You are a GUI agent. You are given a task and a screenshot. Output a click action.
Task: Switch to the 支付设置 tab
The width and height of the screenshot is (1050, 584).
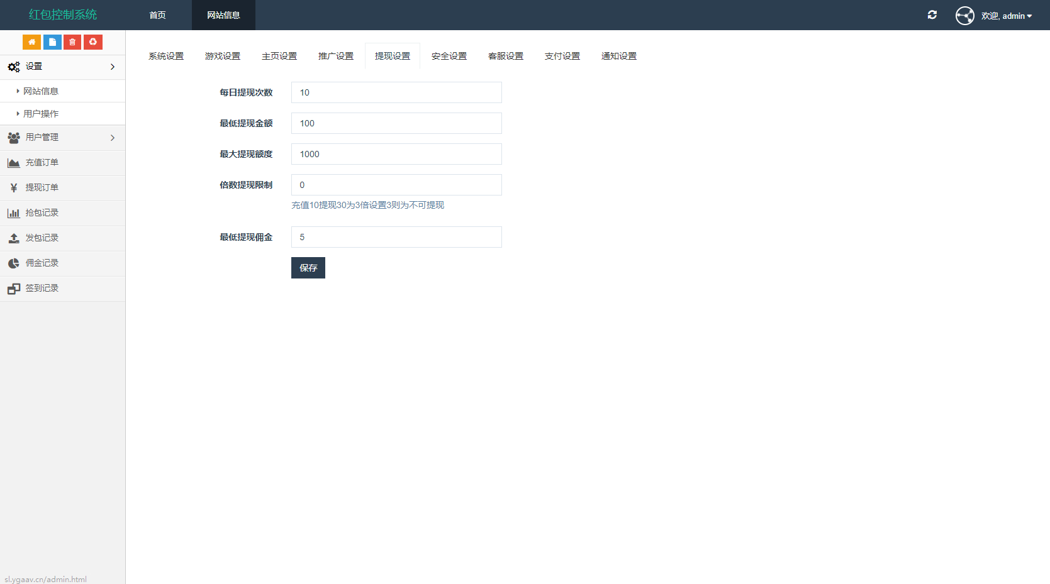coord(562,55)
